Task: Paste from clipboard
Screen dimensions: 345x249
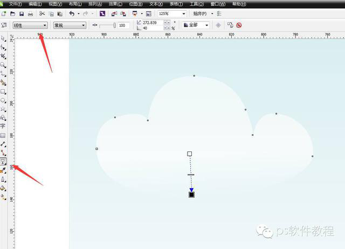Action: click(60, 14)
